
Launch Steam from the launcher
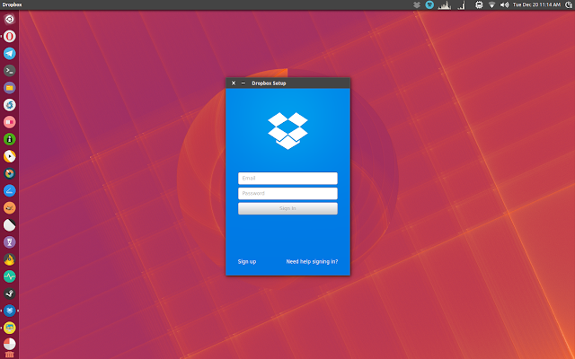click(x=10, y=293)
